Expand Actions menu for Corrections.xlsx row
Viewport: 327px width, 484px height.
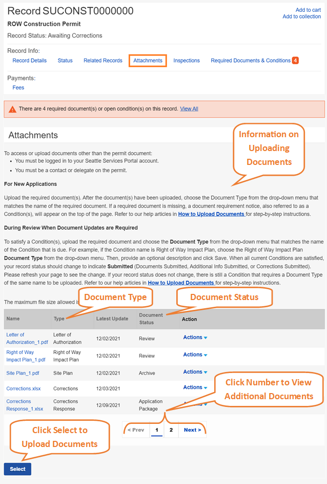coord(195,387)
